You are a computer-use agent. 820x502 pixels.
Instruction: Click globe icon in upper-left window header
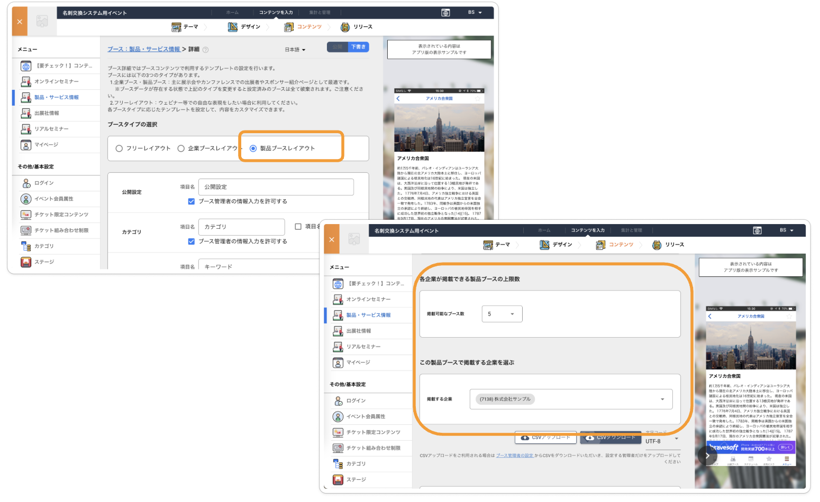tap(445, 13)
